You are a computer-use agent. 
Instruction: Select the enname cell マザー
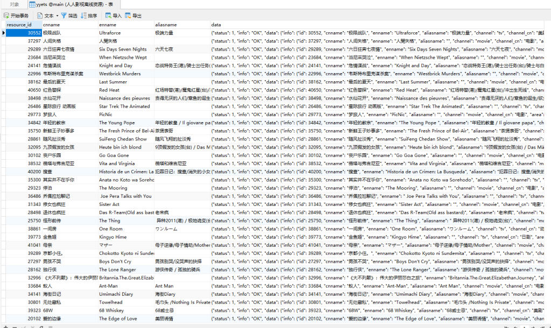click(126, 245)
